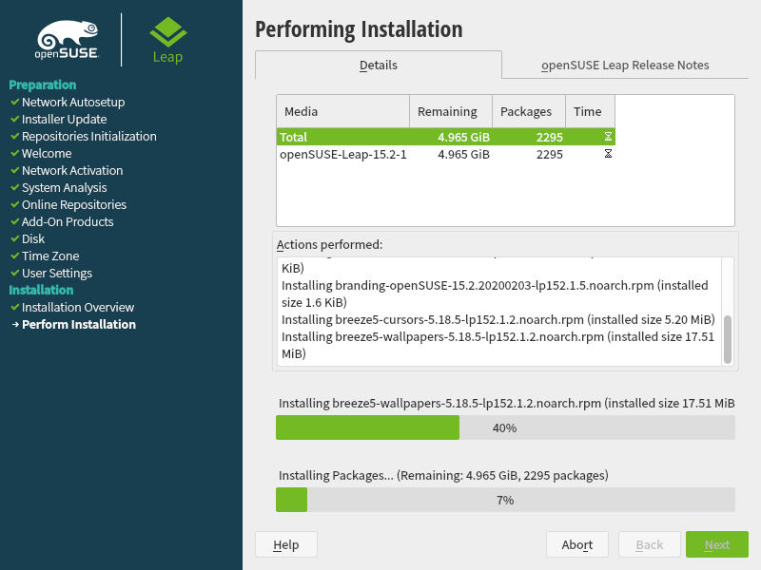Click the Network Activation step
Image resolution: width=761 pixels, height=570 pixels.
tap(72, 170)
